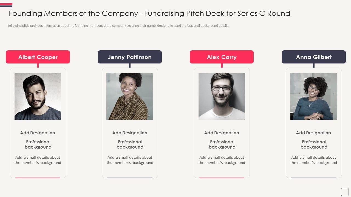Click 'Add Designation' under Albert Cooper
351x197 pixels.
pyautogui.click(x=38, y=133)
